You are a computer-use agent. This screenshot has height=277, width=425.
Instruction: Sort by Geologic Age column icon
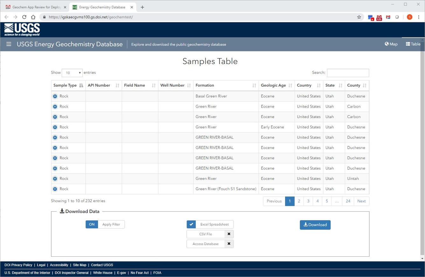290,85
